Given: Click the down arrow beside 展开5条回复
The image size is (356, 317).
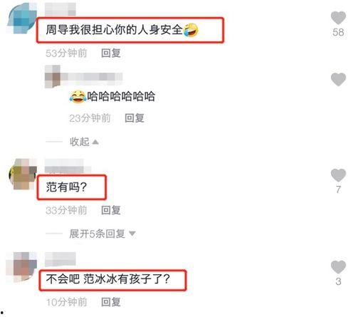Looking at the screenshot, I should 132,234.
